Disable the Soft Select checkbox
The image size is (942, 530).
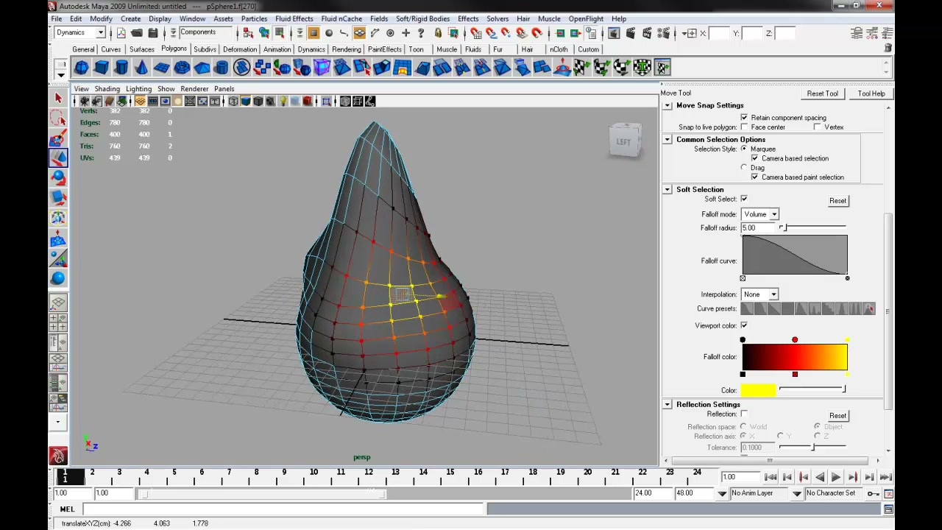click(x=744, y=199)
